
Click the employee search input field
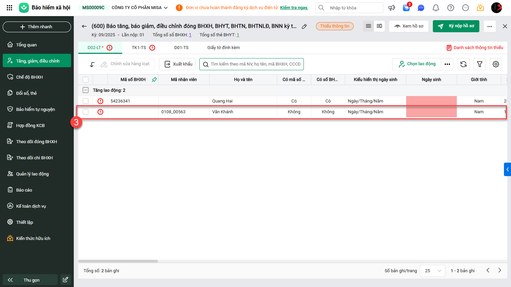252,64
